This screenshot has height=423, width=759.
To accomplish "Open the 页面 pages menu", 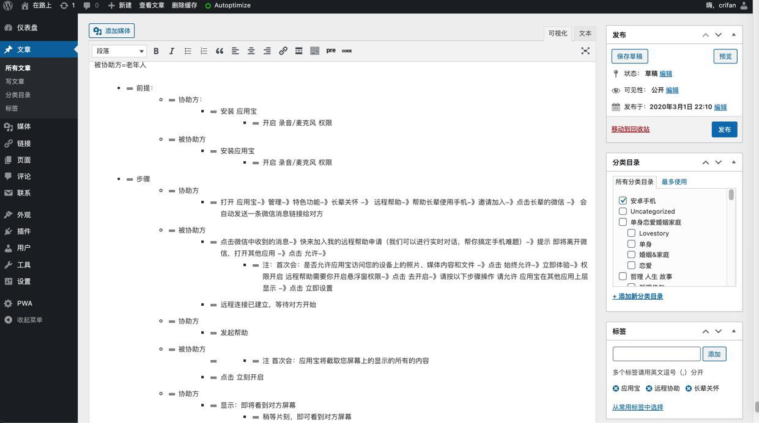I will click(x=39, y=160).
